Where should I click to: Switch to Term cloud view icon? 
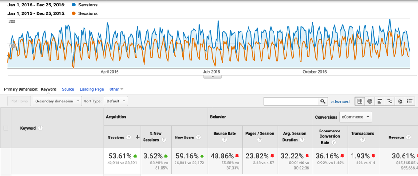[x=400, y=101]
